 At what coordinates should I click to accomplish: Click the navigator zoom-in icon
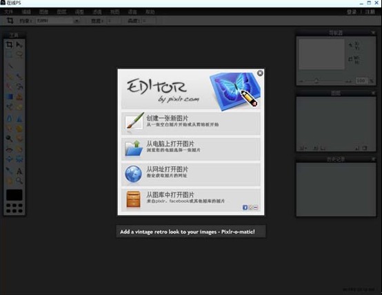(348, 81)
